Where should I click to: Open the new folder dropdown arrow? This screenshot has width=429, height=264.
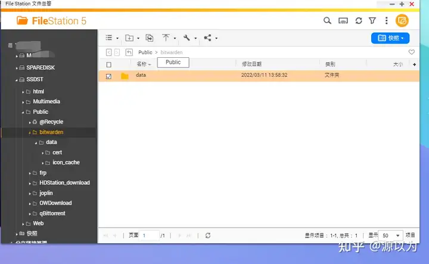point(138,38)
